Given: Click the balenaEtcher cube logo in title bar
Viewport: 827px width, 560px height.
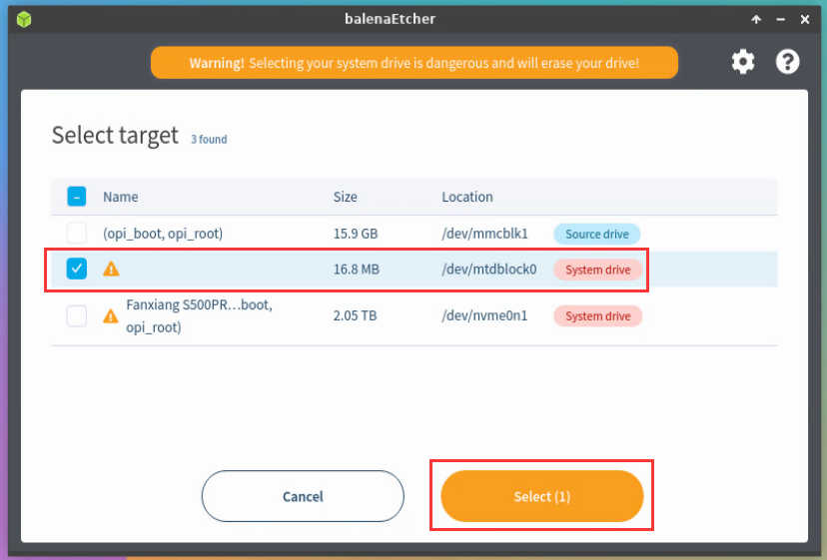Looking at the screenshot, I should (23, 19).
